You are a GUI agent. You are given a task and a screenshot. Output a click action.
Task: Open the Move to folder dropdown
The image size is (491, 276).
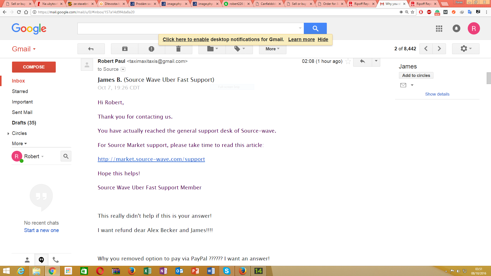[x=212, y=49]
